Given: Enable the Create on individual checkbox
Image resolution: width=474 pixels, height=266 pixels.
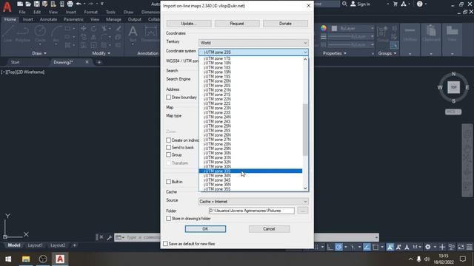Looking at the screenshot, I should click(x=168, y=140).
